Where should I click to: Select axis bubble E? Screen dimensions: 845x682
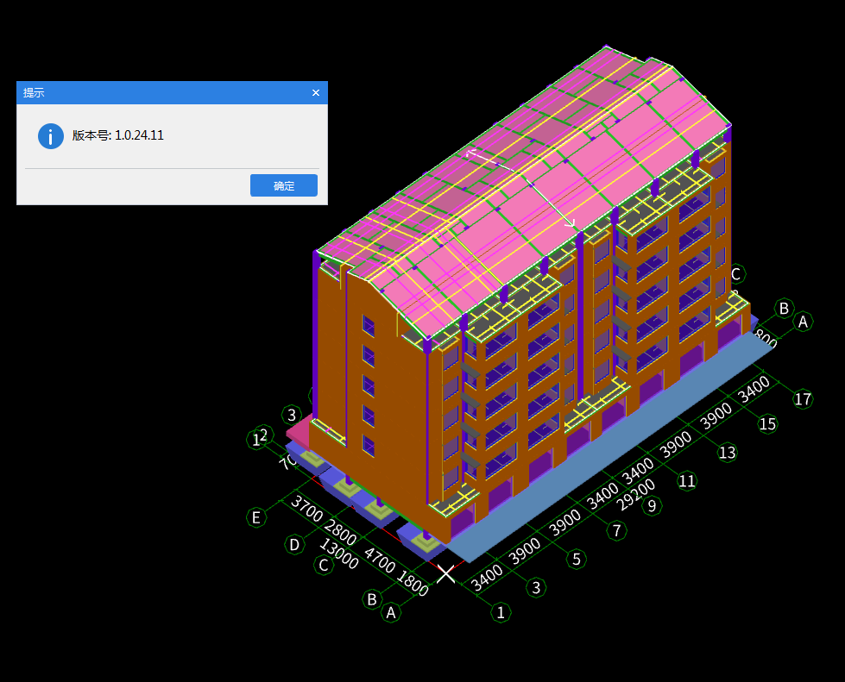[256, 517]
